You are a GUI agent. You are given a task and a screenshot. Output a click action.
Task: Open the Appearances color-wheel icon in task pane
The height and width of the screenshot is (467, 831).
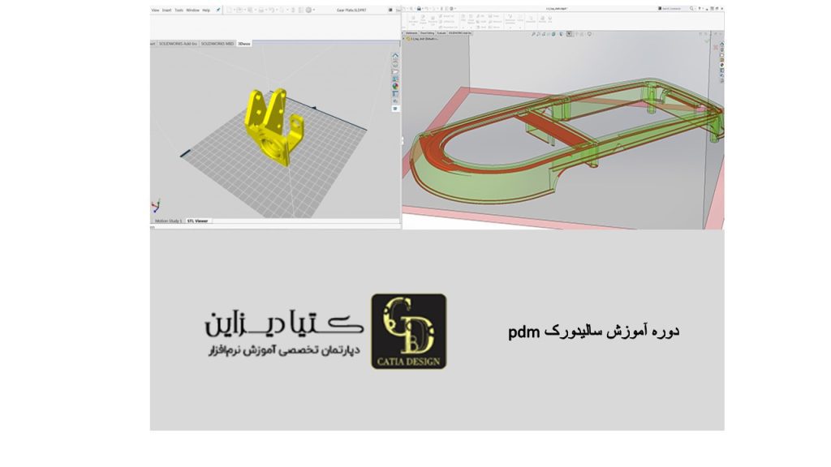click(395, 85)
